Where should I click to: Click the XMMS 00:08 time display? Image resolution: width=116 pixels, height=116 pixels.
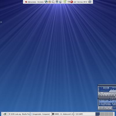pyautogui.click(x=106, y=88)
